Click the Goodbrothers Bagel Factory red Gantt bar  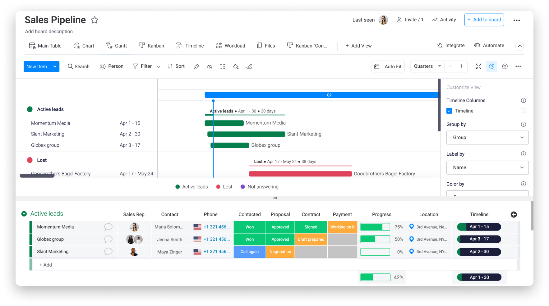tap(300, 174)
